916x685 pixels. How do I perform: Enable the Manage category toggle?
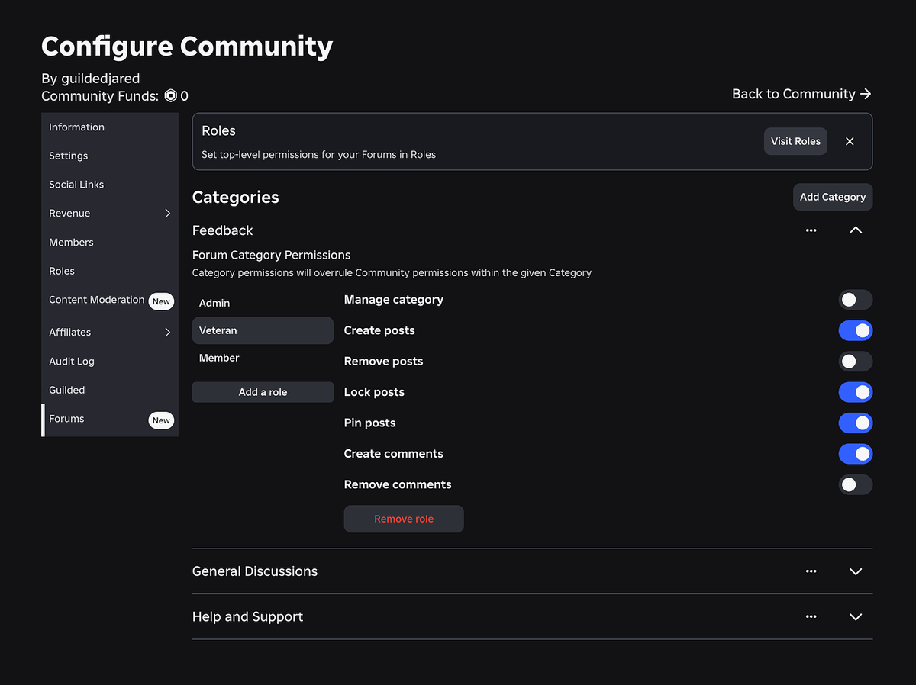click(856, 299)
